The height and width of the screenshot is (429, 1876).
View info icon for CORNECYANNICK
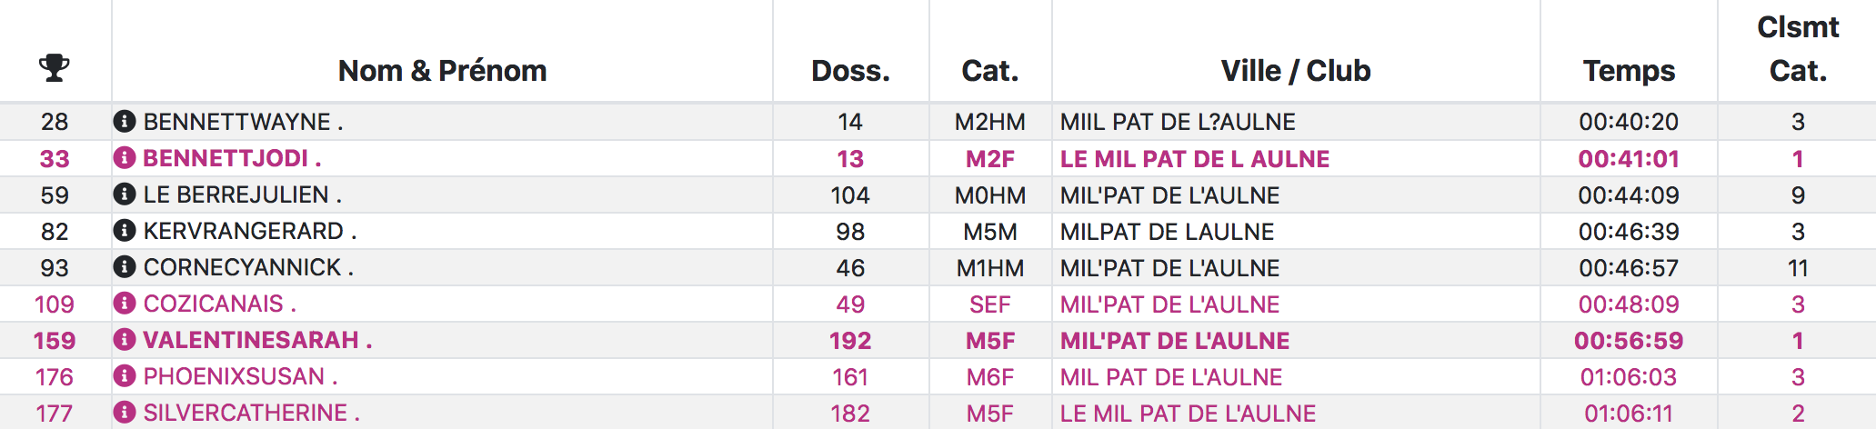pos(125,267)
